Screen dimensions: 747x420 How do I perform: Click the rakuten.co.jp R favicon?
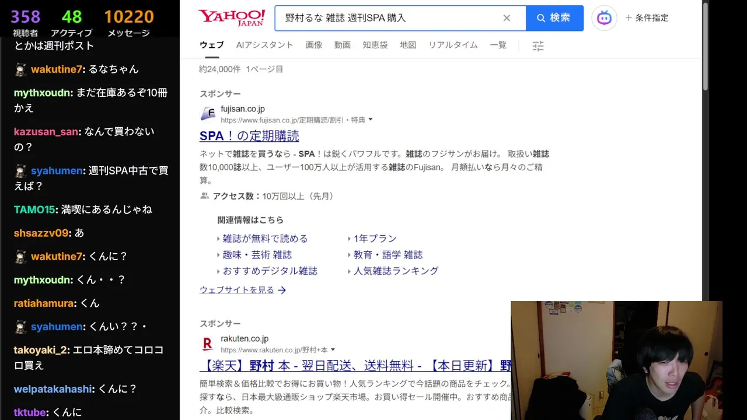click(x=207, y=344)
